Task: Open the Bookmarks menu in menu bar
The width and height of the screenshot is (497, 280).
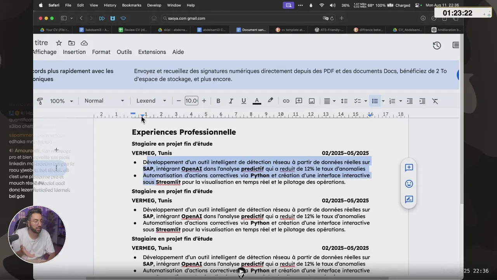Action: point(132,5)
